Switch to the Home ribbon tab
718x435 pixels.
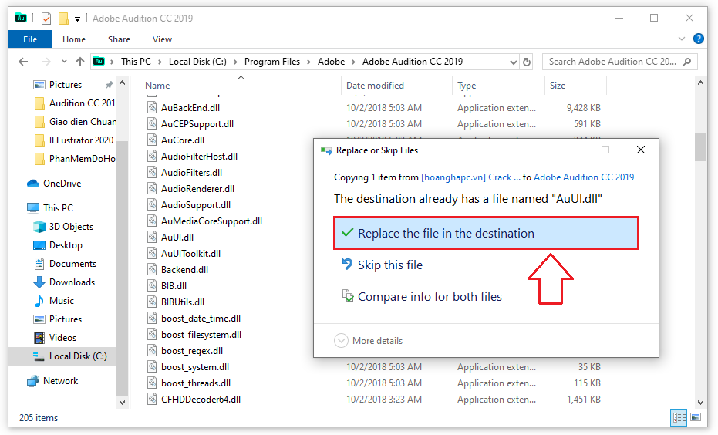(x=74, y=39)
